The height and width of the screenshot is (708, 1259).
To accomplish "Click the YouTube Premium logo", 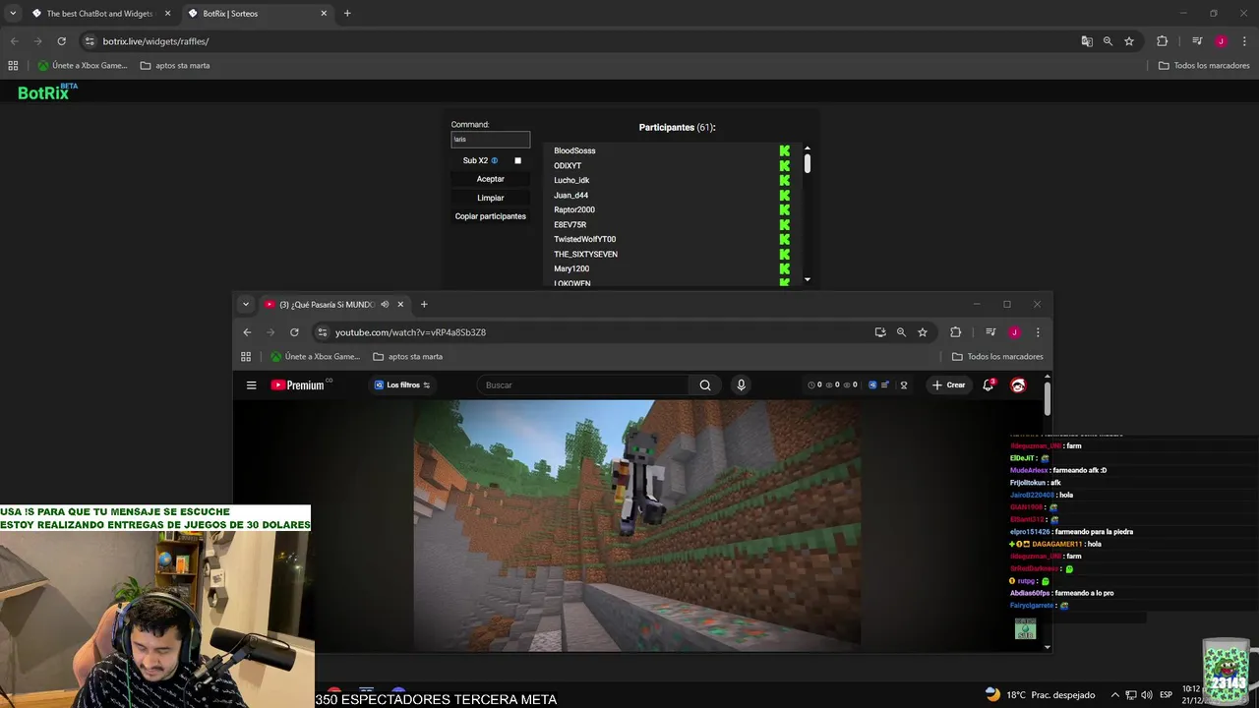I will [x=298, y=385].
